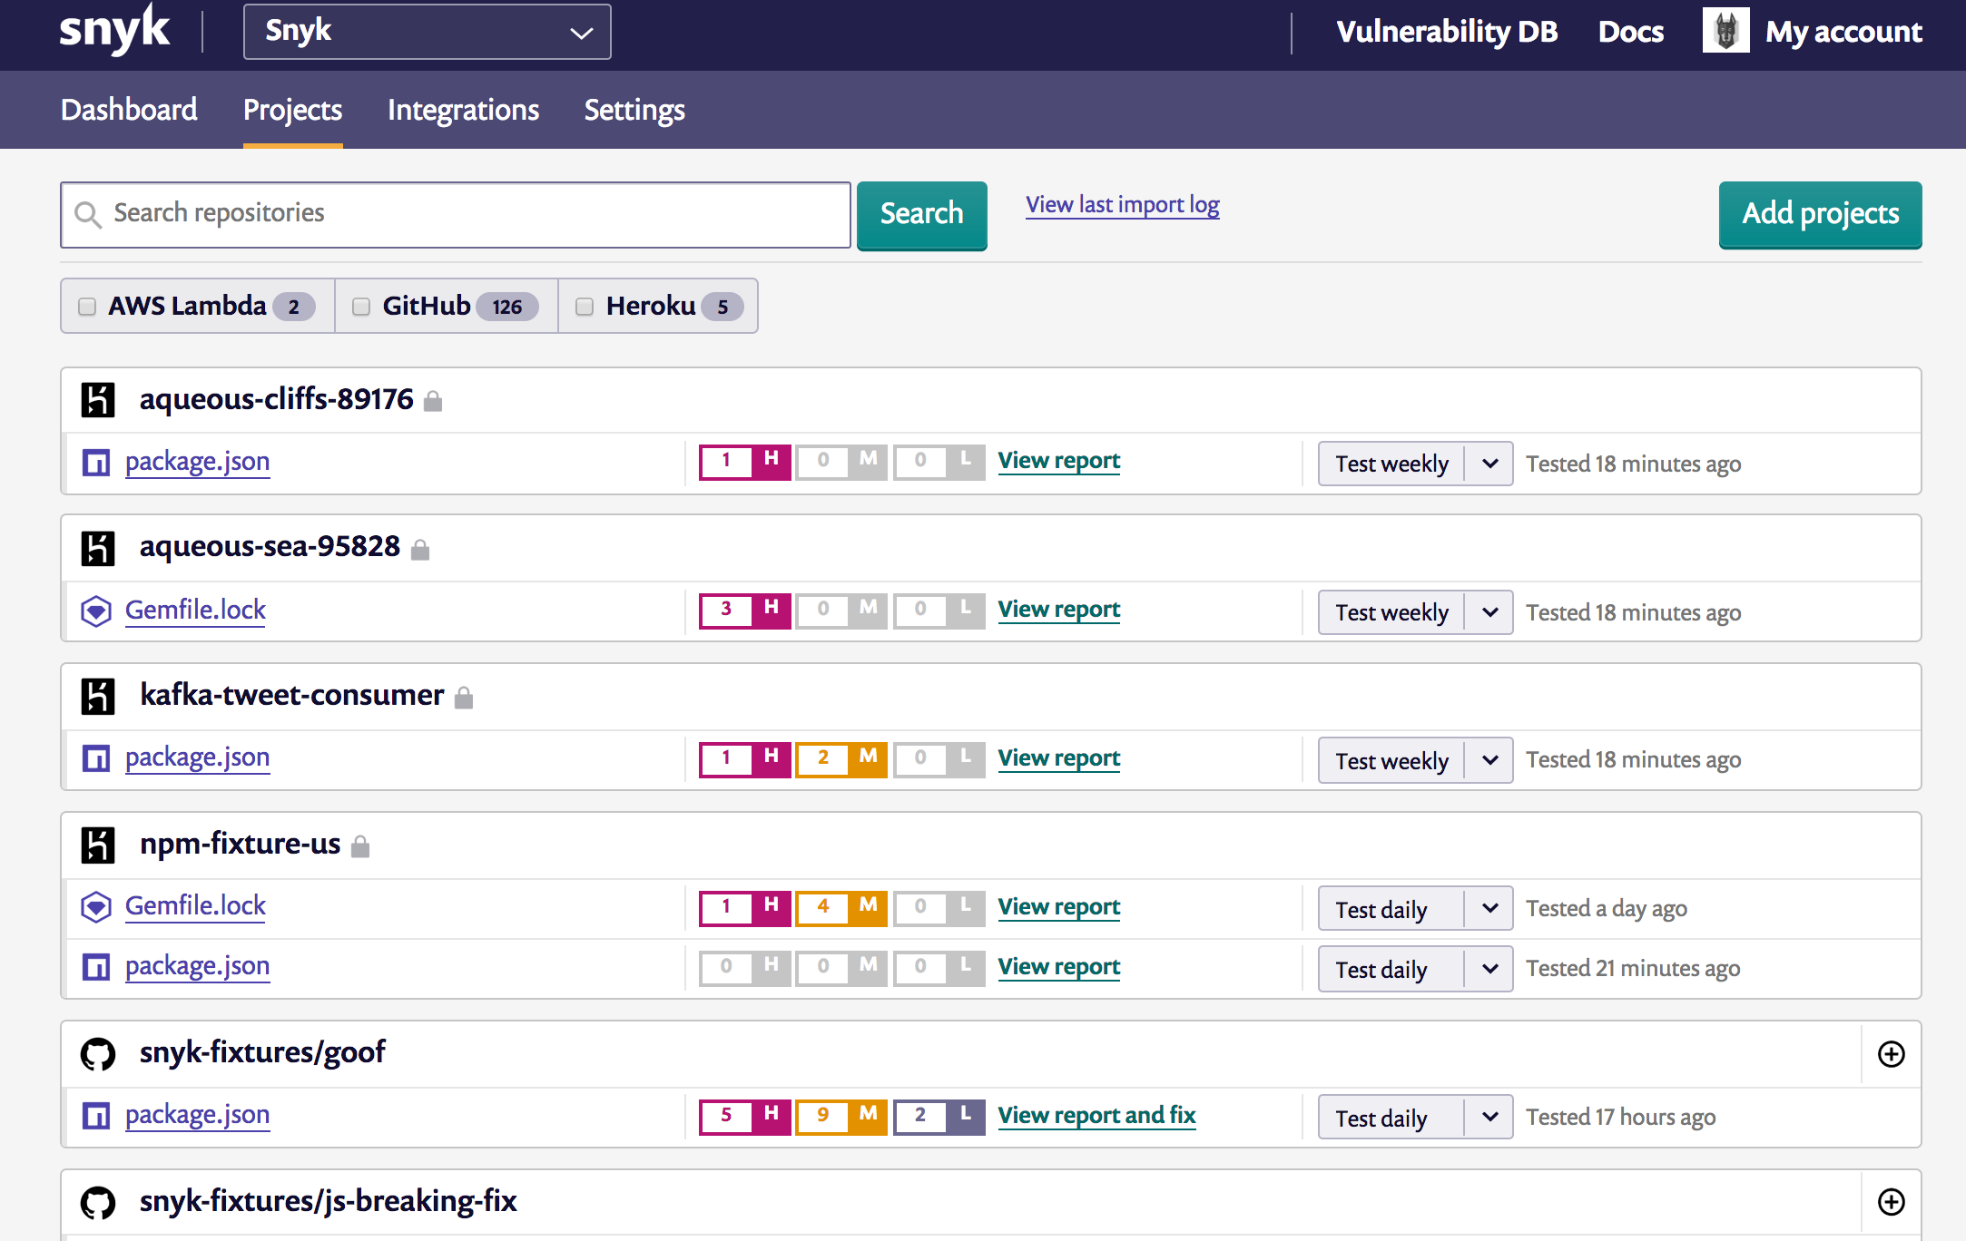Click plus icon on snyk-fixtures/goof row
Viewport: 1966px width, 1241px height.
(1891, 1053)
